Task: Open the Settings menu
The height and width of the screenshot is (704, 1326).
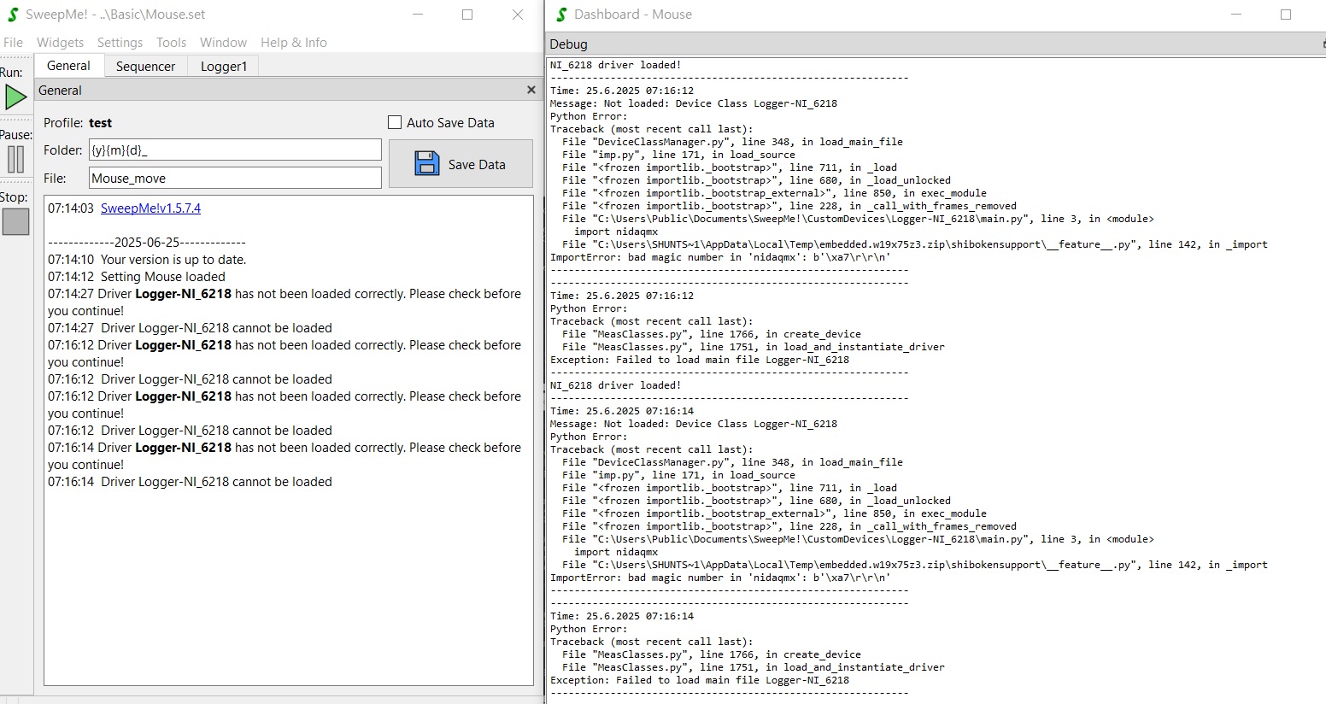Action: [x=120, y=42]
